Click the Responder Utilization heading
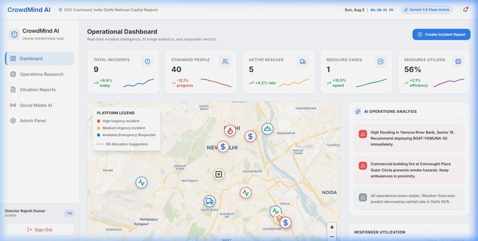The height and width of the screenshot is (241, 478). coord(380,232)
